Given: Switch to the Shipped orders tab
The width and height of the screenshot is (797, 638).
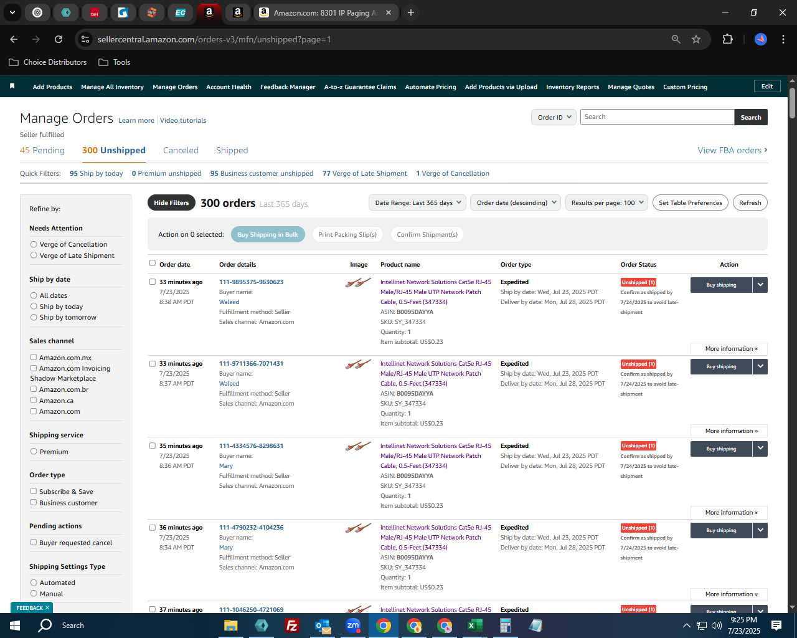Looking at the screenshot, I should pos(232,150).
